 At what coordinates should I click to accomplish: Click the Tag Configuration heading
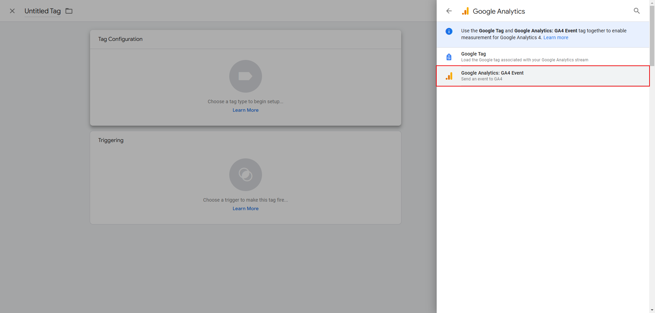(120, 39)
